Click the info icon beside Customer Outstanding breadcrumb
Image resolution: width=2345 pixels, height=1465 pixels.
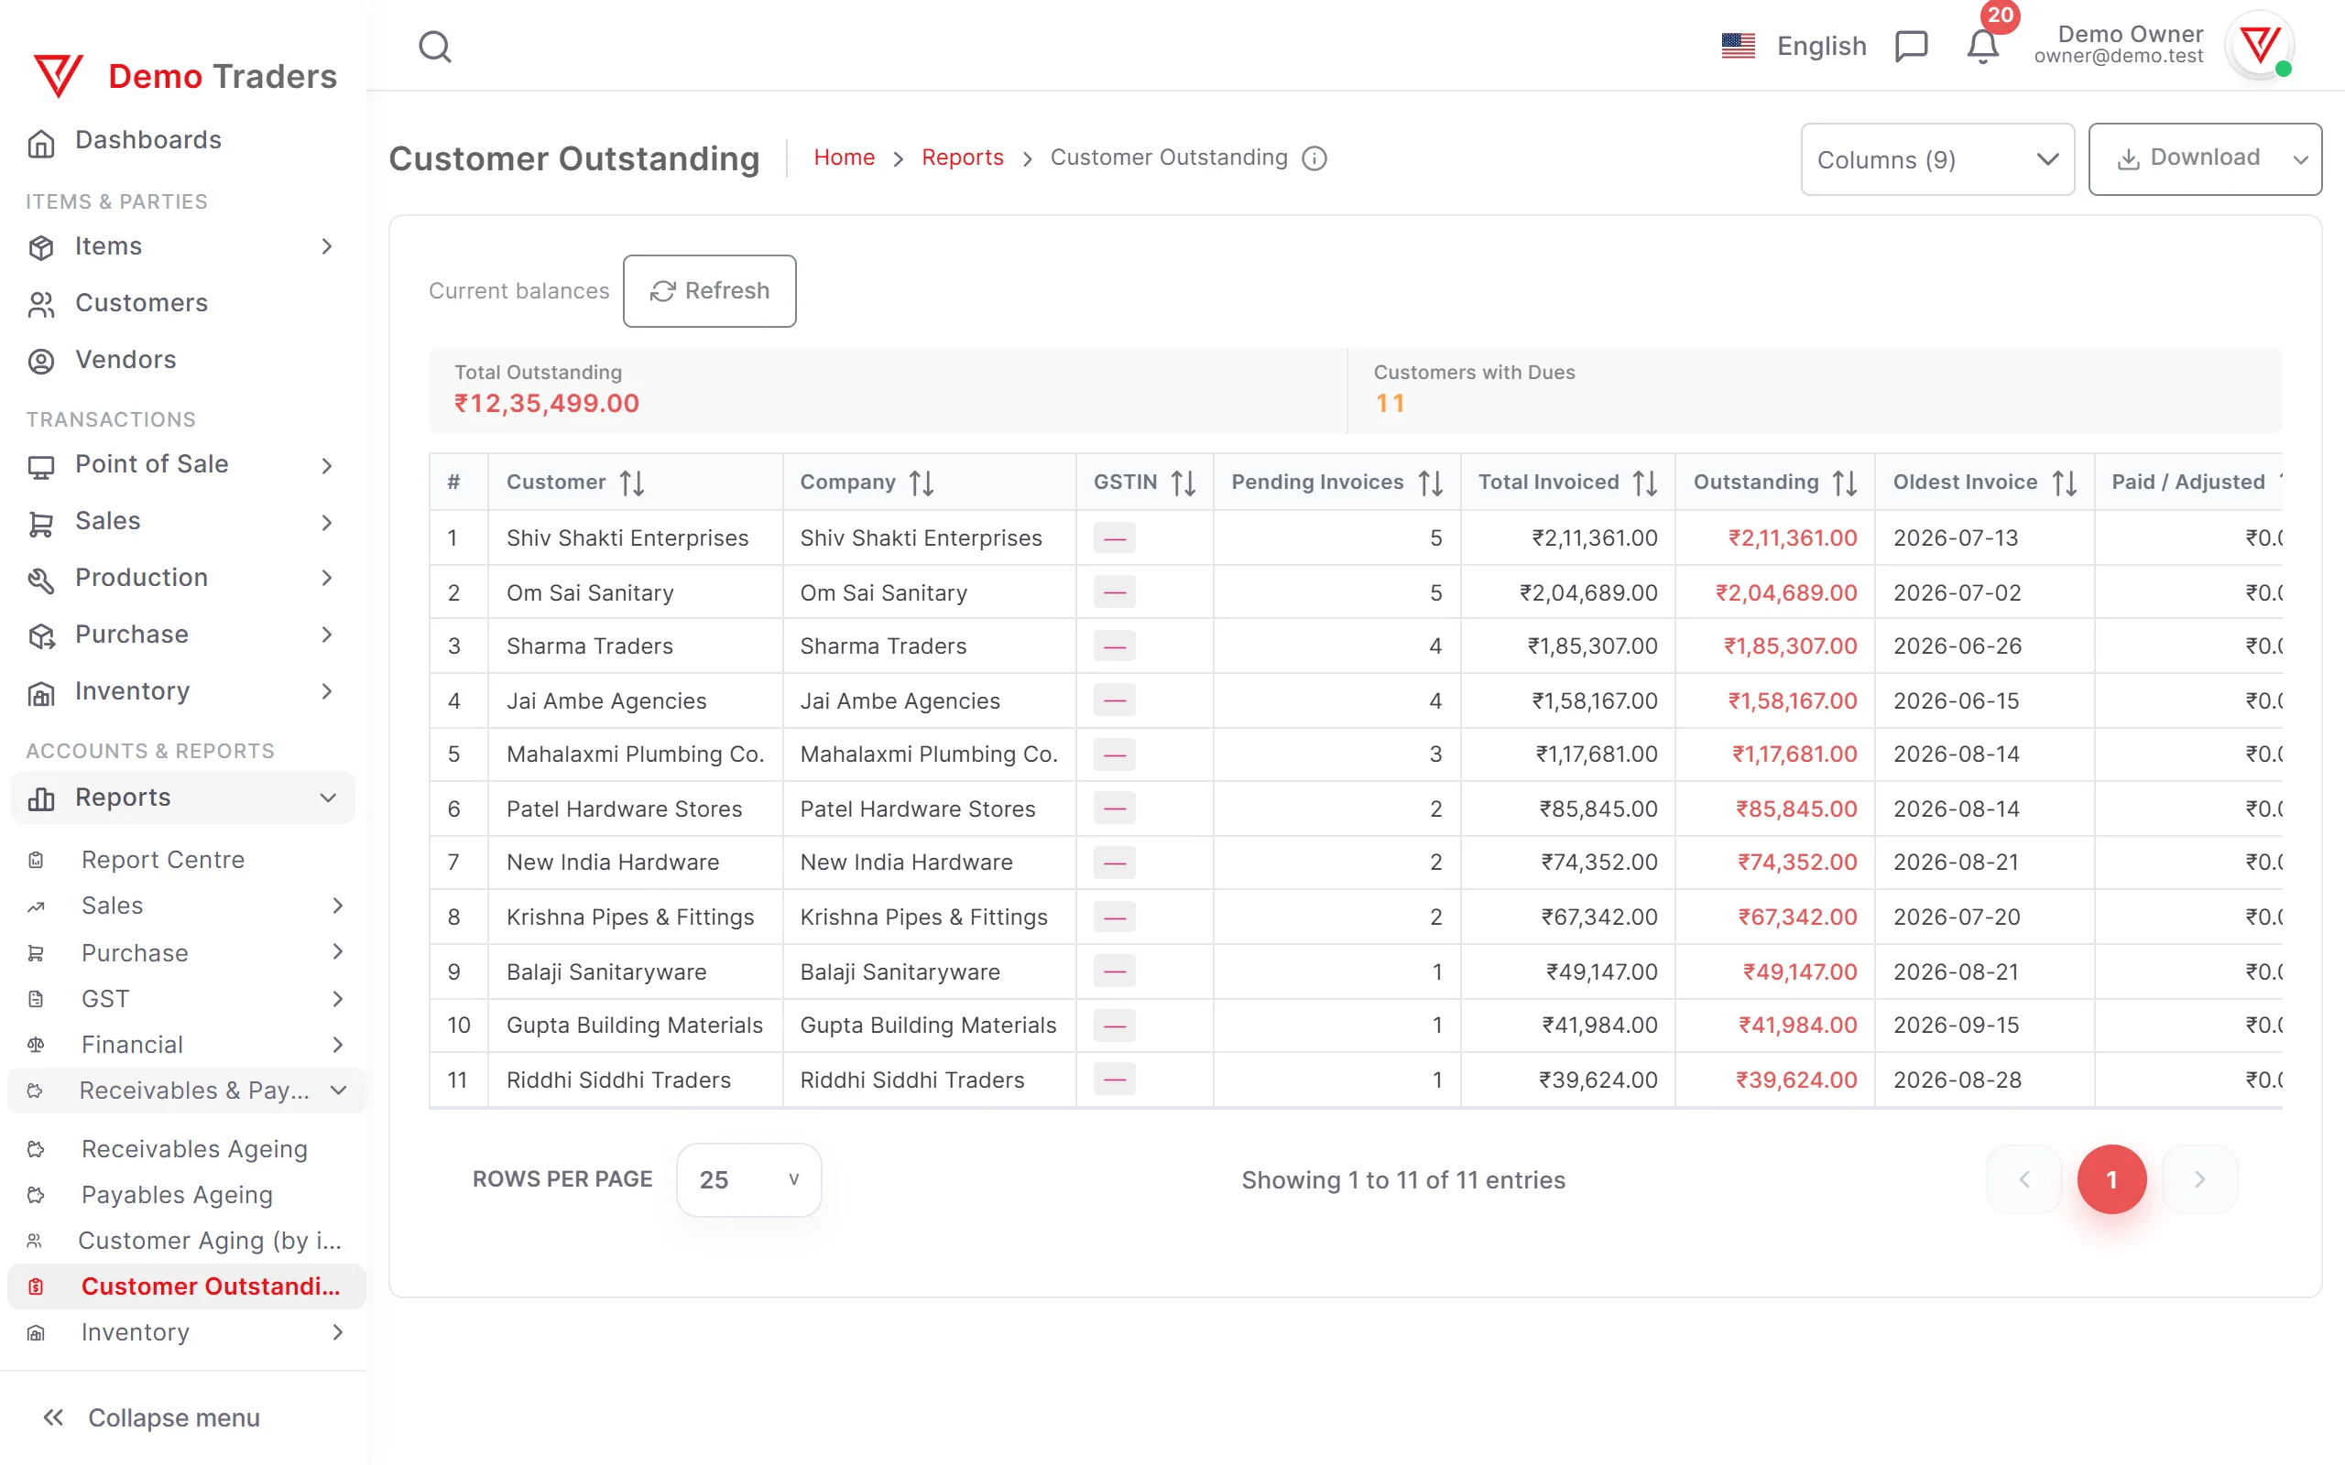point(1314,157)
